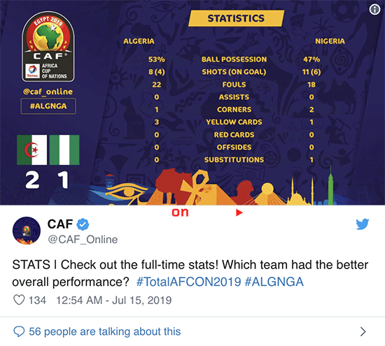385x346 pixels.
Task: Click the speech bubble reply icon
Action: pyautogui.click(x=19, y=331)
